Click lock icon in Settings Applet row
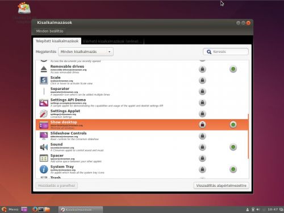The height and width of the screenshot is (213, 284). tap(202, 113)
